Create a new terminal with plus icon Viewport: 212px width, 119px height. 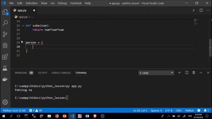coord(180,73)
